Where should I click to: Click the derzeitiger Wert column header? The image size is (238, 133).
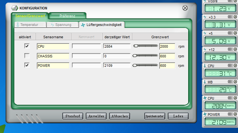click(x=117, y=37)
